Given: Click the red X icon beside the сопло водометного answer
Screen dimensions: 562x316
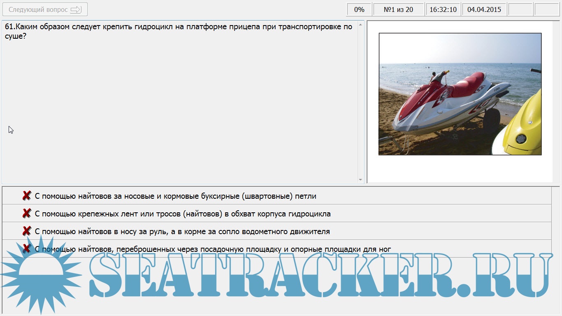Looking at the screenshot, I should (27, 231).
